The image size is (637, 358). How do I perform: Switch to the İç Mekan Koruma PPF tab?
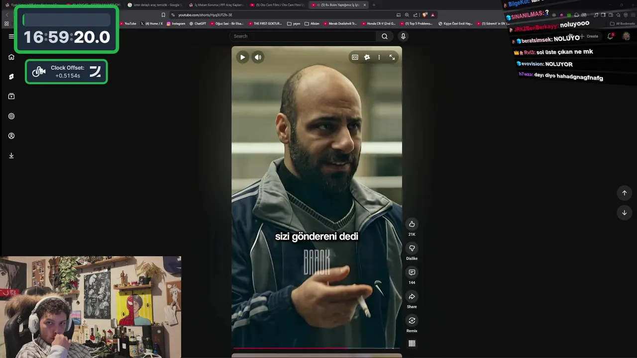(x=215, y=5)
